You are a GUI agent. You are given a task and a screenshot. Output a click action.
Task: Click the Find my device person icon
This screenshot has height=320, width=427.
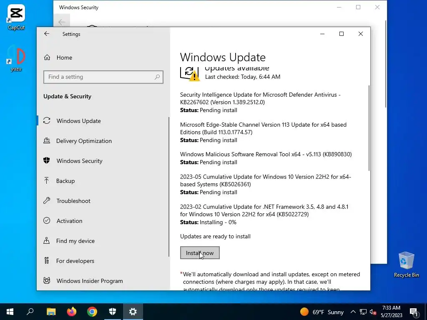47,240
